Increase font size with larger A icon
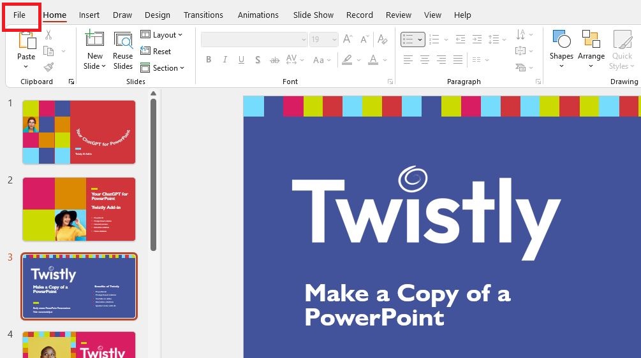Screen dimensions: 641x358 348,39
